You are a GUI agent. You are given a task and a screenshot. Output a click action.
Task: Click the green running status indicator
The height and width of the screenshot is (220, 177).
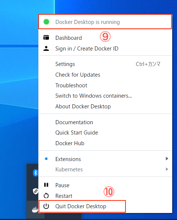46,22
